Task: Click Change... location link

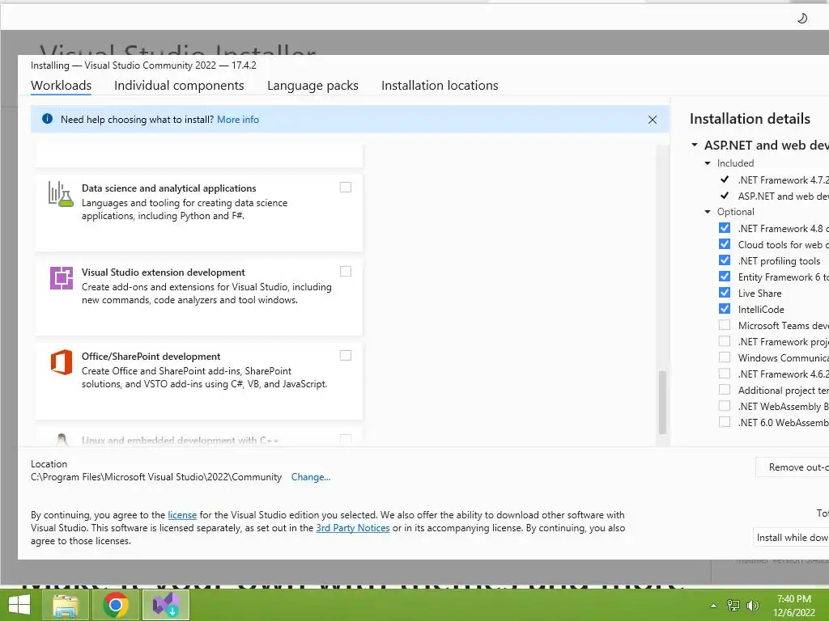Action: [x=311, y=477]
